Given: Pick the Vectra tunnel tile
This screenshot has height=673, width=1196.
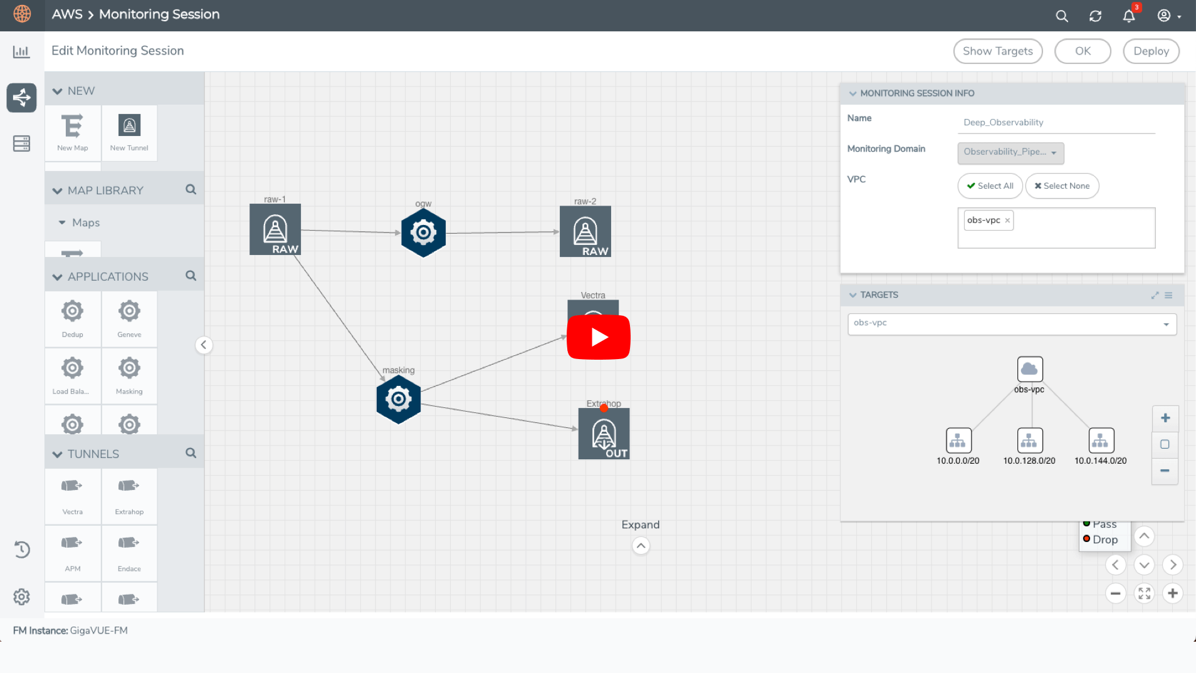Looking at the screenshot, I should click(73, 496).
